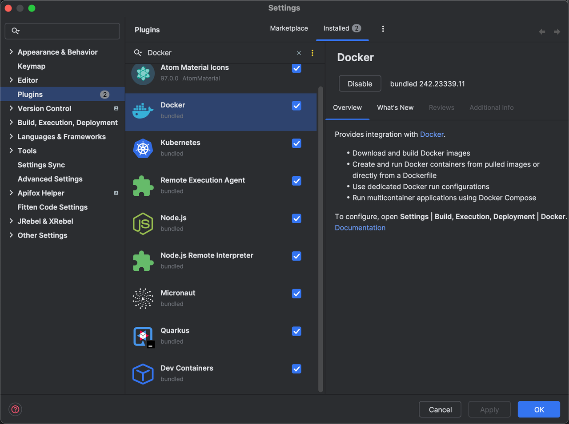Click the Micronaut dotted logo icon
This screenshot has height=424, width=569.
pyautogui.click(x=143, y=298)
